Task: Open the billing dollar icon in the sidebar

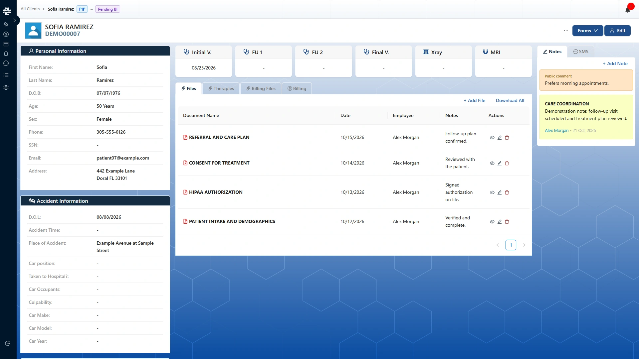Action: (6, 34)
